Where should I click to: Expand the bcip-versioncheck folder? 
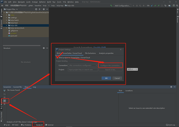(x=6, y=28)
